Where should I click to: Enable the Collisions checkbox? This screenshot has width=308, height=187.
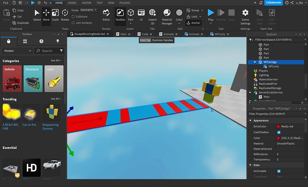73,17
